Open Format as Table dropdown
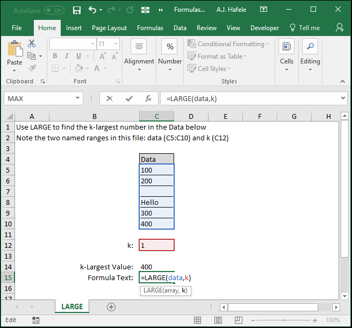Screen dimensions: 352x328 pos(217,56)
